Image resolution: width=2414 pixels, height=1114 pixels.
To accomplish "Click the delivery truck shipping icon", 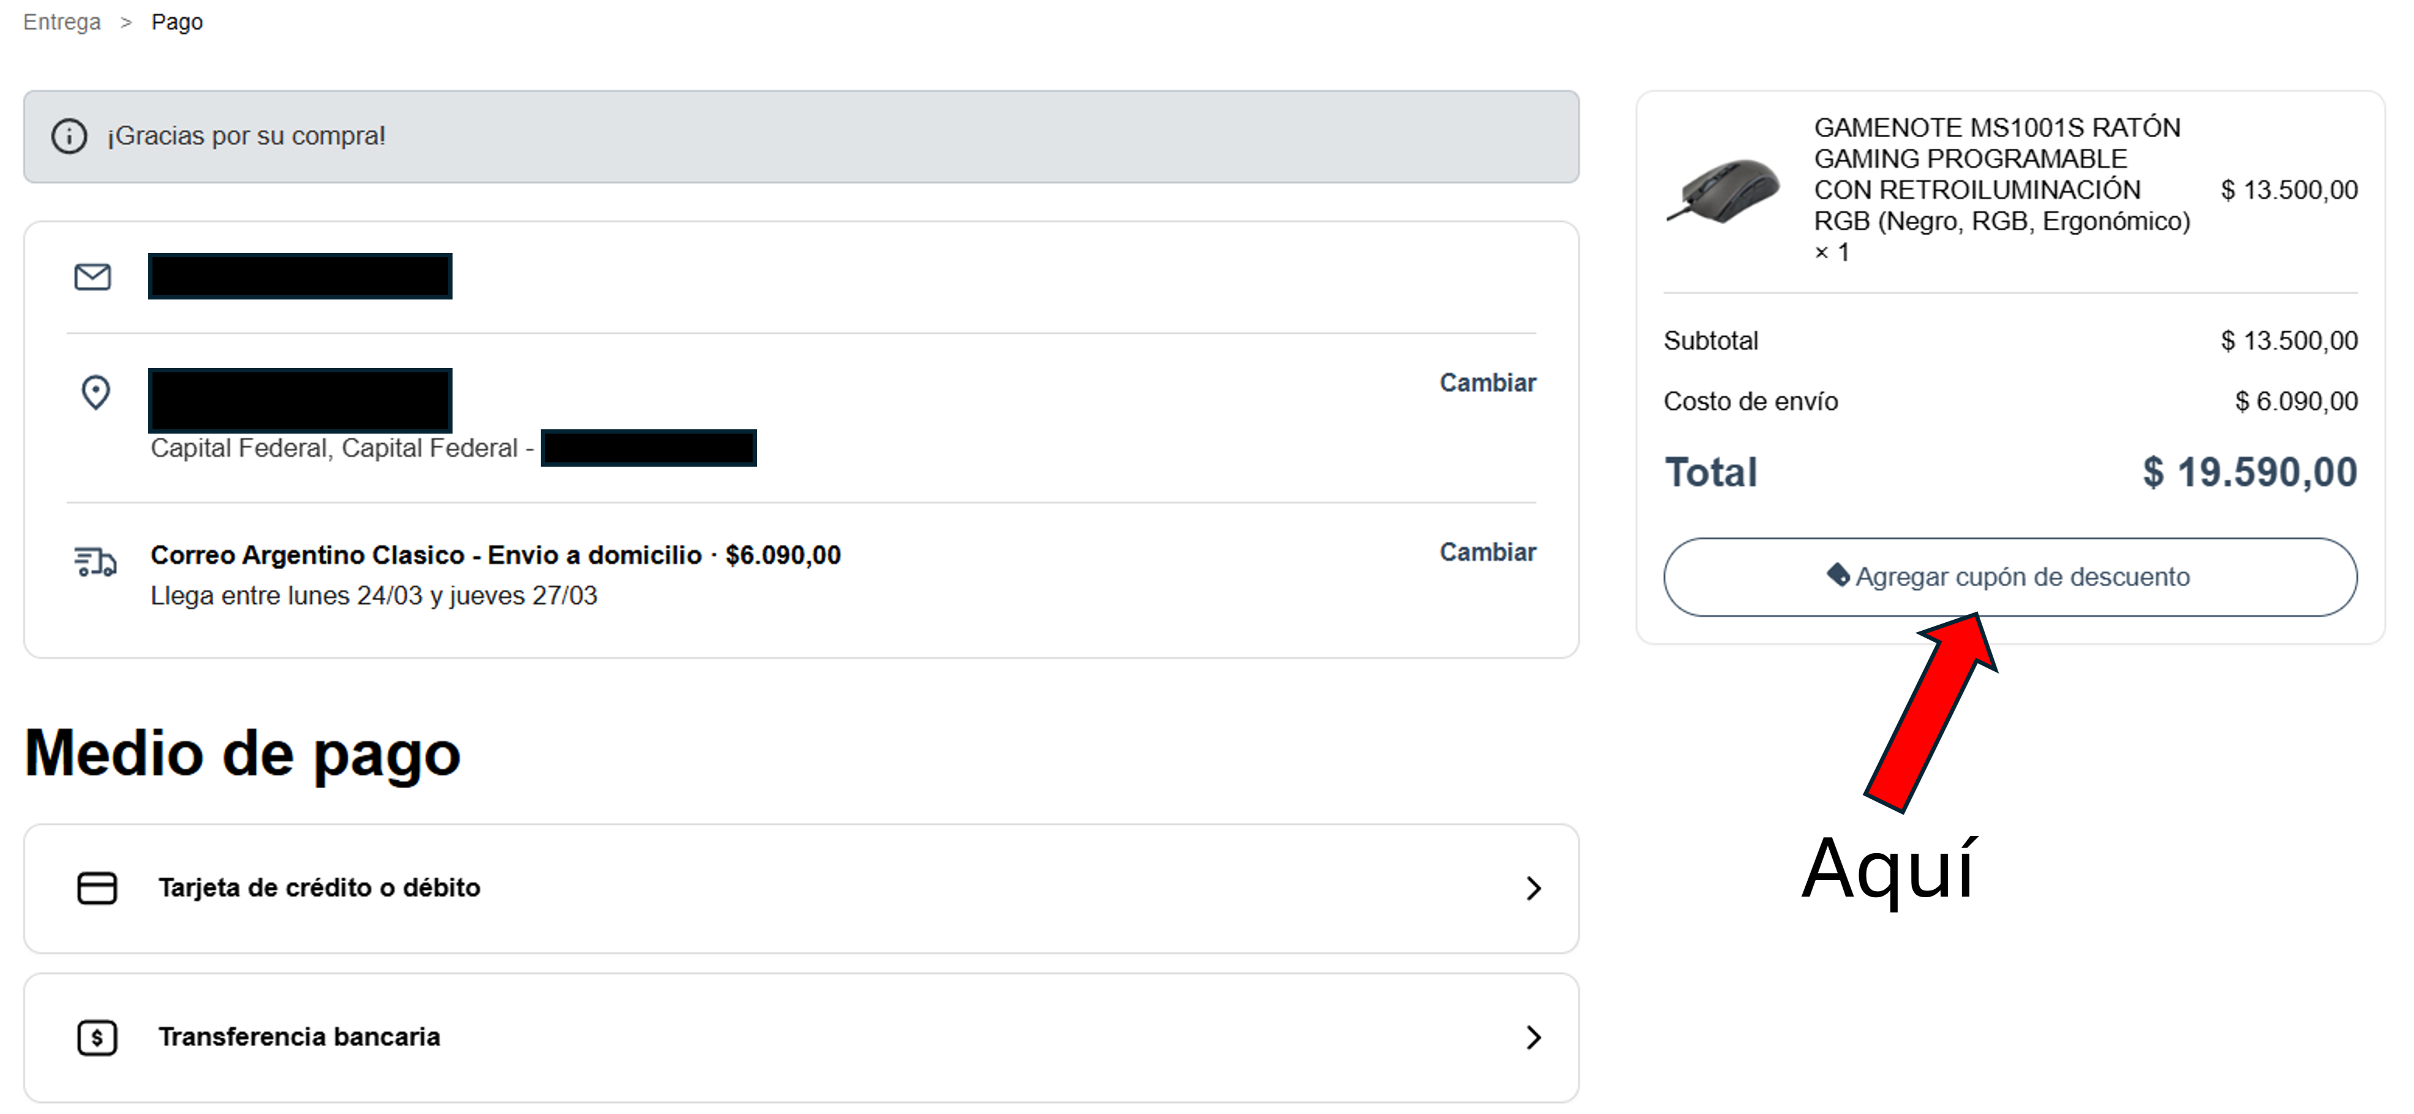I will click(x=95, y=561).
